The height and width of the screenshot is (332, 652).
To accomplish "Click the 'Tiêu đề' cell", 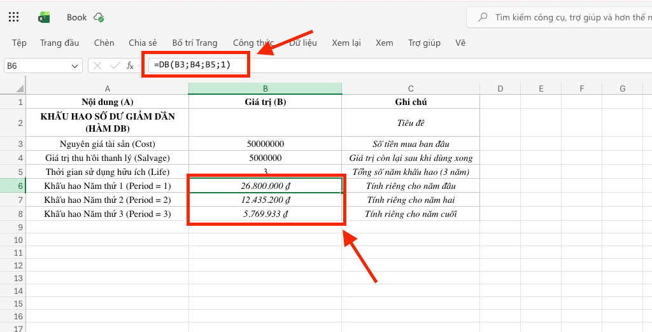I will pos(411,123).
